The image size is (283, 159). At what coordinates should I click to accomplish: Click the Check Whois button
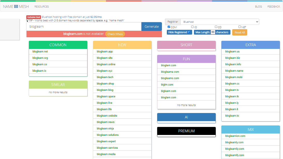click(115, 34)
